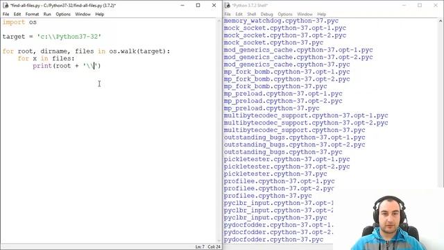Click mock_socket.cpython-37.opt-1.pyc output line
This screenshot has height=250, width=444.
(285, 28)
